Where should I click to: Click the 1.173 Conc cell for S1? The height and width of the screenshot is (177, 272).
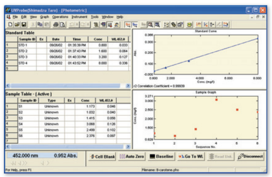pyautogui.click(x=85, y=107)
